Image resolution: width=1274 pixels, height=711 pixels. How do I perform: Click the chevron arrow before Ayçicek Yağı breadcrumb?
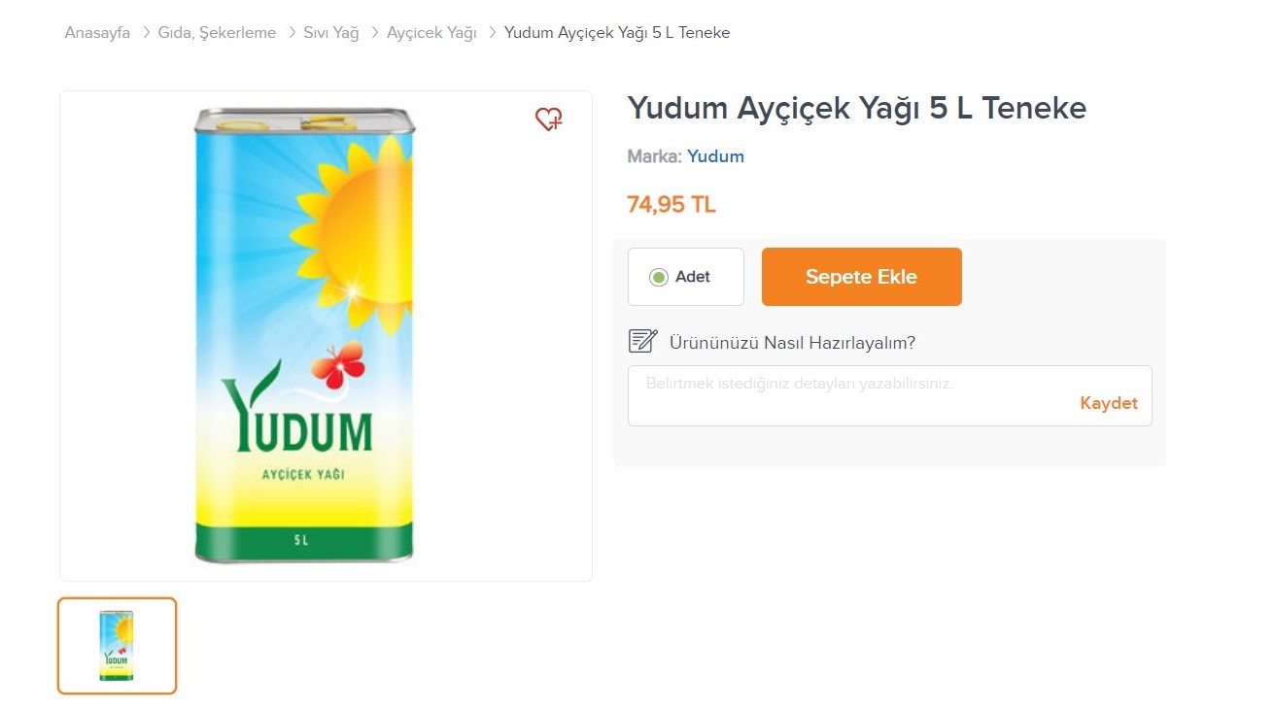click(x=374, y=33)
